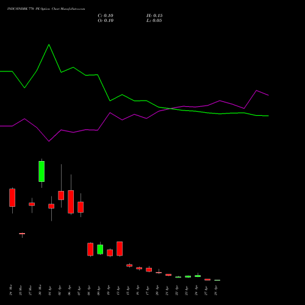Click the "01 Apr" date axis label
This screenshot has width=305, height=305.
point(50,290)
